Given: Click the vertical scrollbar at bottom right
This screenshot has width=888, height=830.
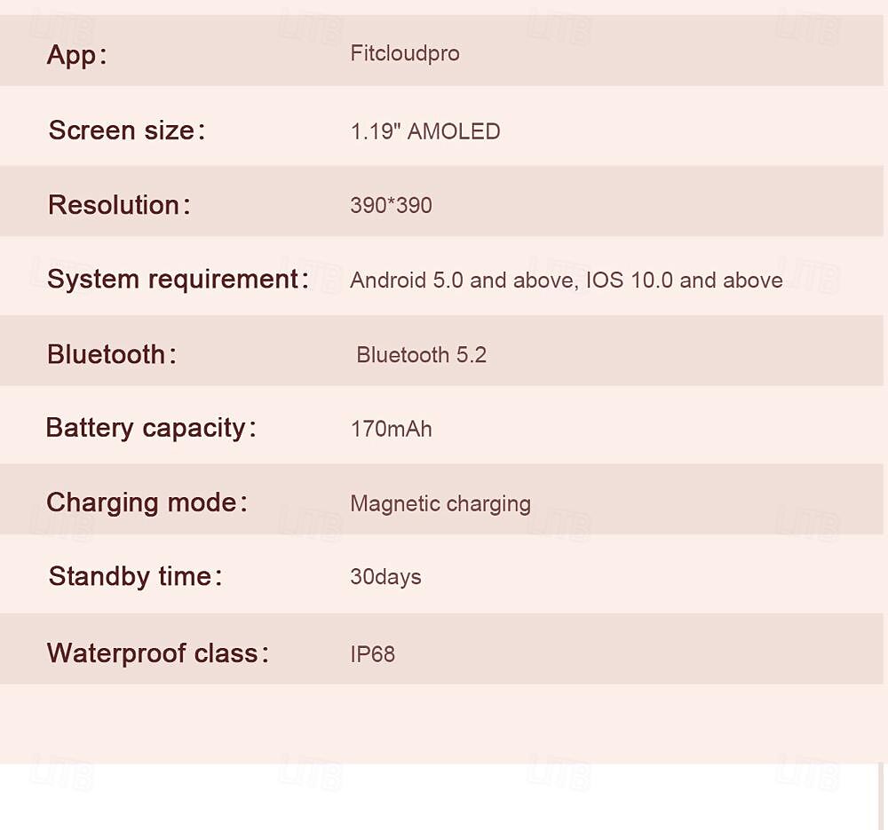Looking at the screenshot, I should pos(881,796).
